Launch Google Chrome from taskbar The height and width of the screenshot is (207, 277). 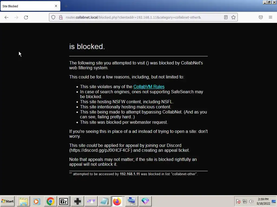pos(50,201)
